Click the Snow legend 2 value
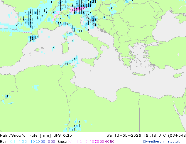186x144 pixels. pos(81,142)
